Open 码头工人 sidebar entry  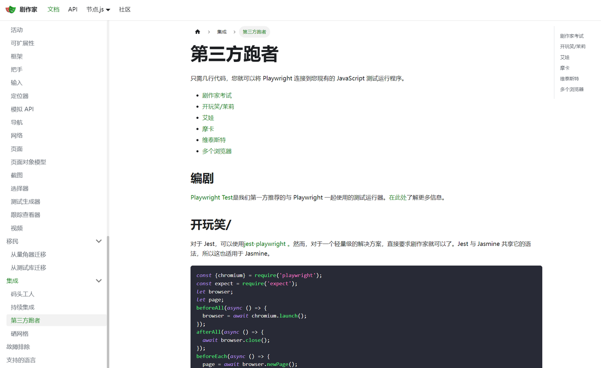23,294
